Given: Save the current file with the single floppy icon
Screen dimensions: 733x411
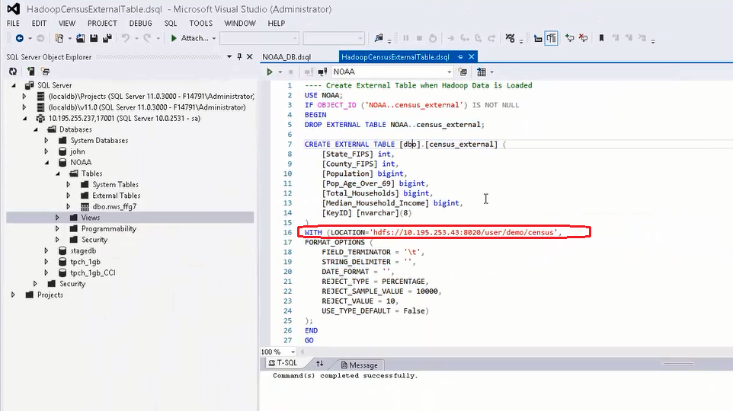Looking at the screenshot, I should (x=94, y=38).
